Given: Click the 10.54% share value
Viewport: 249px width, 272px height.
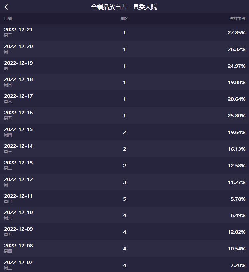Looking at the screenshot, I should pos(236,249).
